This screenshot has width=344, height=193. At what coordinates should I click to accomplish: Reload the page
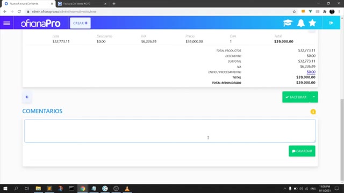(x=19, y=12)
